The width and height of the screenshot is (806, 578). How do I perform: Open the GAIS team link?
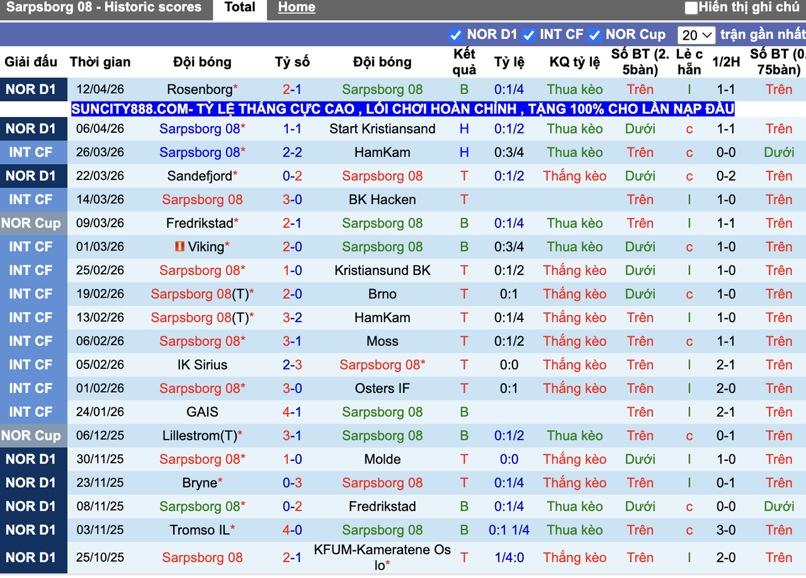pyautogui.click(x=202, y=412)
